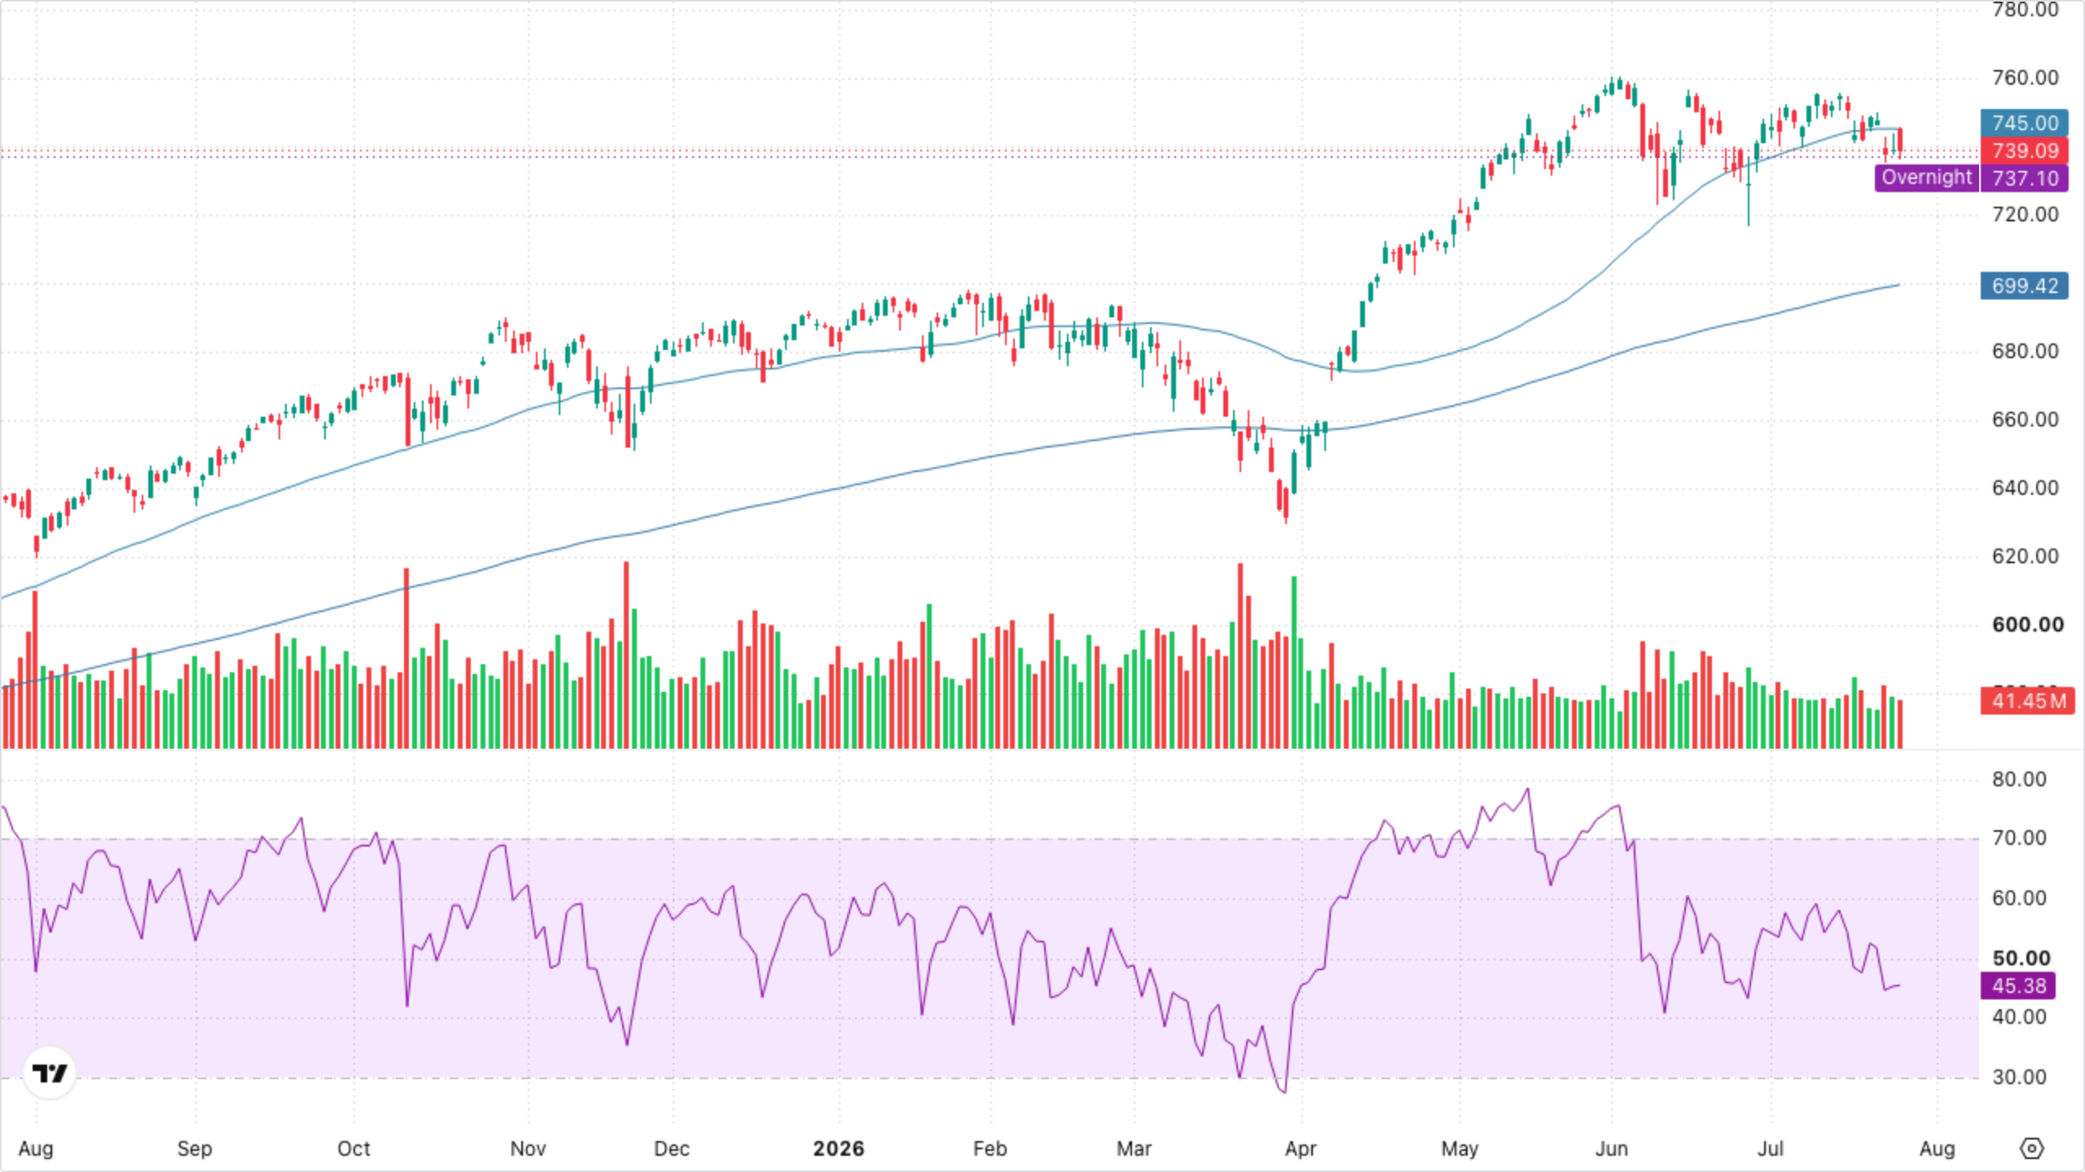Viewport: 2085px width, 1172px height.
Task: Click the Sep label on time axis
Action: pyautogui.click(x=194, y=1148)
